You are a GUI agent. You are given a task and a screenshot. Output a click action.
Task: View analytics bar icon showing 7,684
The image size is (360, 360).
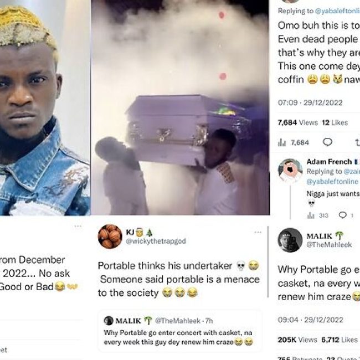[x=282, y=142]
